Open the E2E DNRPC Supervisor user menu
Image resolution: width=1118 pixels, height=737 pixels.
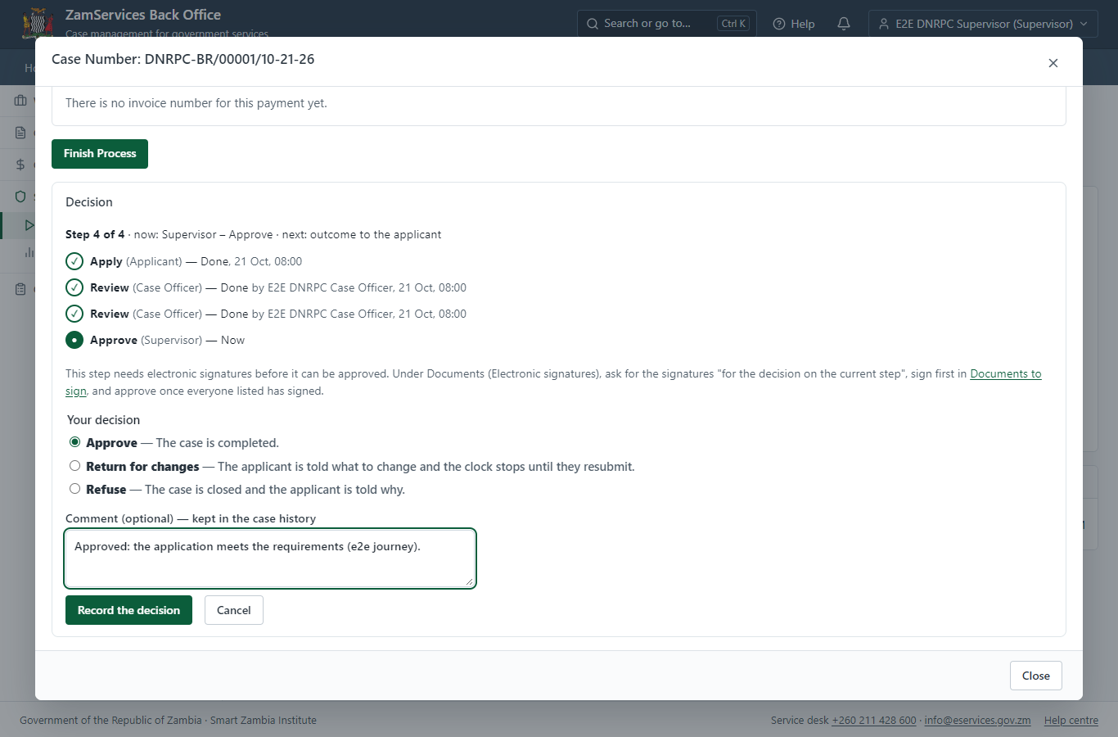click(983, 24)
